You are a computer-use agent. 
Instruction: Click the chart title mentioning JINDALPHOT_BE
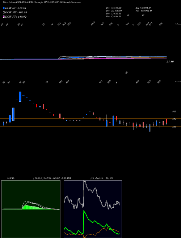42,2
